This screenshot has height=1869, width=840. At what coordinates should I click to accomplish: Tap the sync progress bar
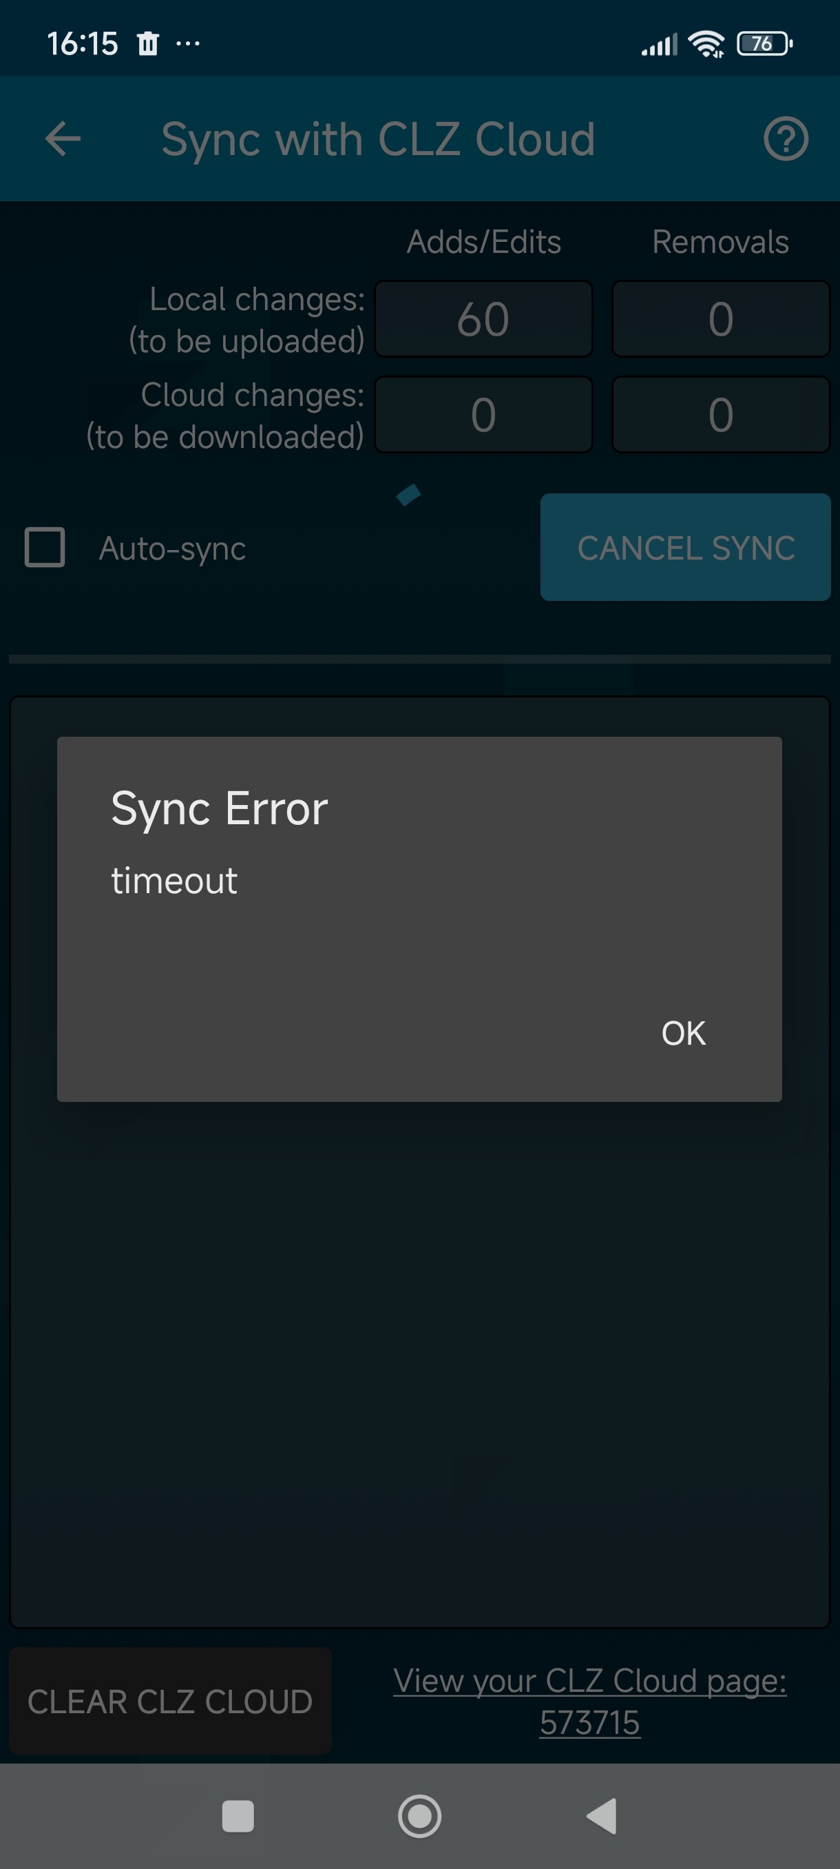(419, 660)
